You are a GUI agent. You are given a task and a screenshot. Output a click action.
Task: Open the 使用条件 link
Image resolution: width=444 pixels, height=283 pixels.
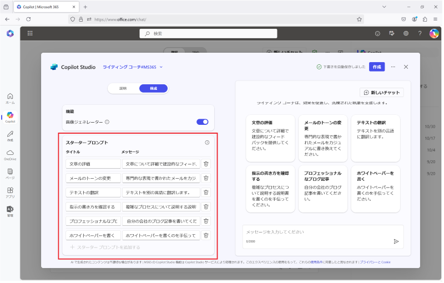(x=316, y=262)
